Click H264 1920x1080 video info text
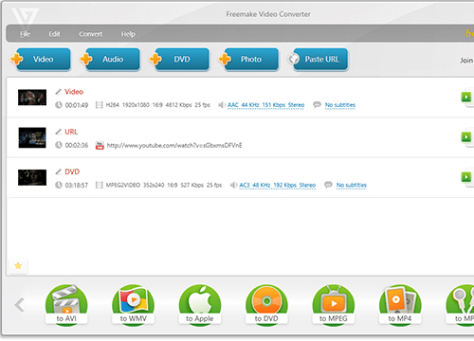Viewport: 474px width, 341px height. click(x=157, y=105)
